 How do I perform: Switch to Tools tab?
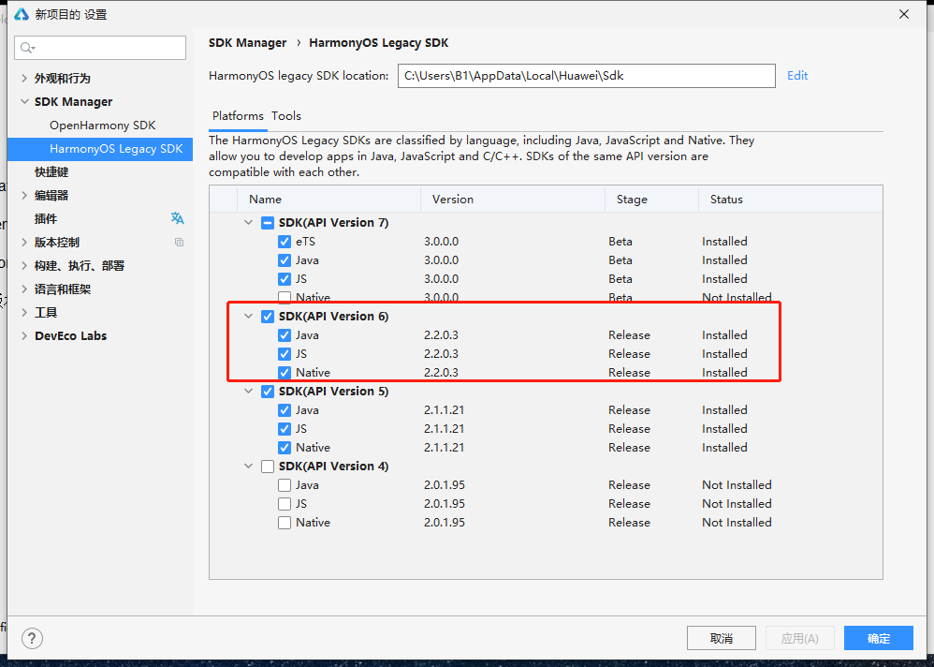[x=286, y=115]
